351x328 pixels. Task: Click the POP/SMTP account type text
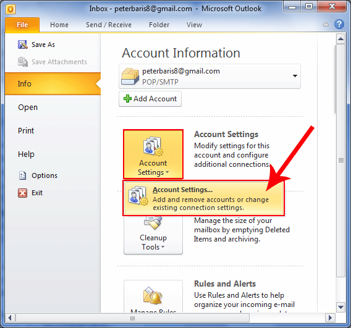pos(160,82)
